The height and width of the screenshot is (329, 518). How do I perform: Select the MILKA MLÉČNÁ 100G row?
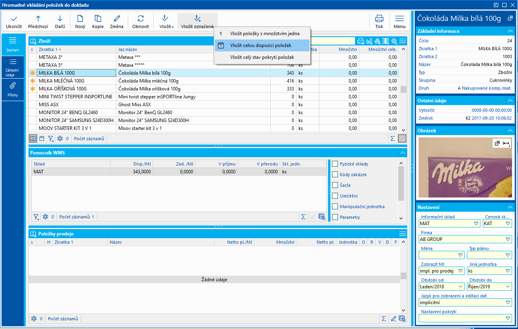coord(76,81)
